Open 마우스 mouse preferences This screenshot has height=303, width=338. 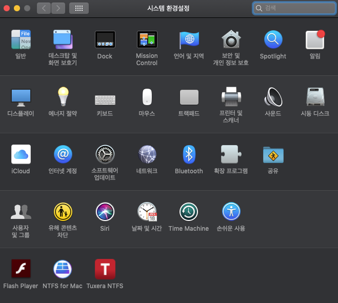(x=147, y=97)
